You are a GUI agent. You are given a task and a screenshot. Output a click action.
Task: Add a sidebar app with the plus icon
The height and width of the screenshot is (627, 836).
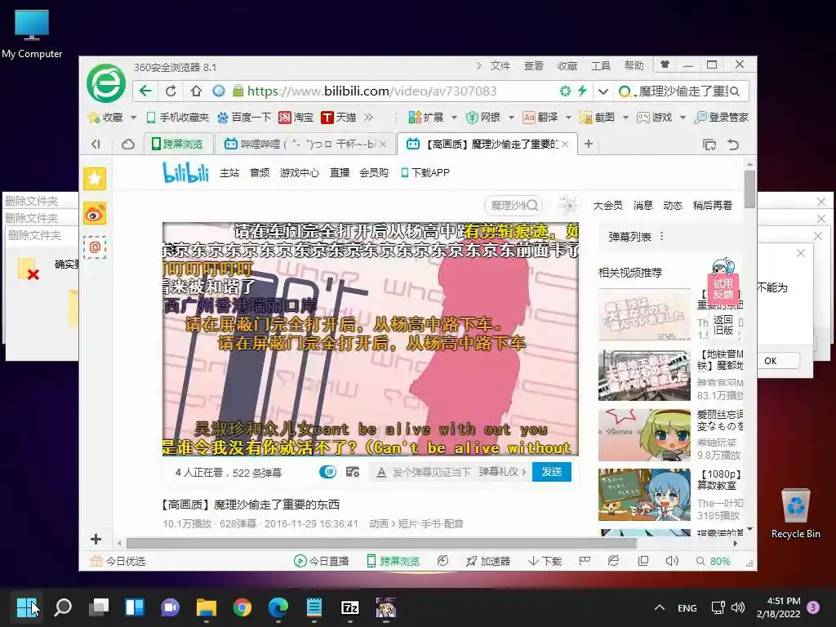point(96,539)
